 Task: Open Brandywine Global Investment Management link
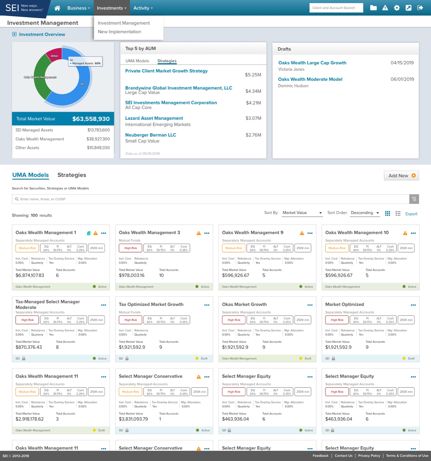point(179,88)
